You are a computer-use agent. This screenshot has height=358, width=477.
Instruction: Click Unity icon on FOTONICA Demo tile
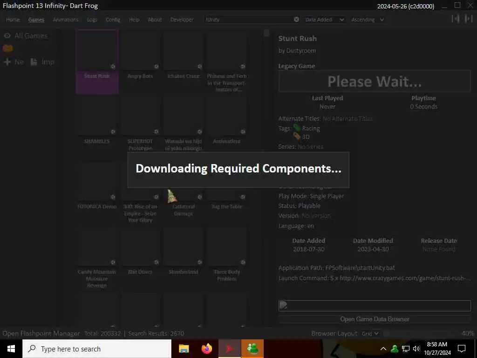tap(113, 197)
